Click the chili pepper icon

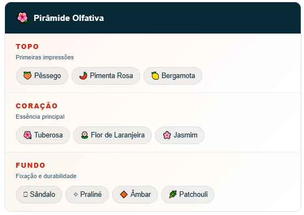pos(83,76)
